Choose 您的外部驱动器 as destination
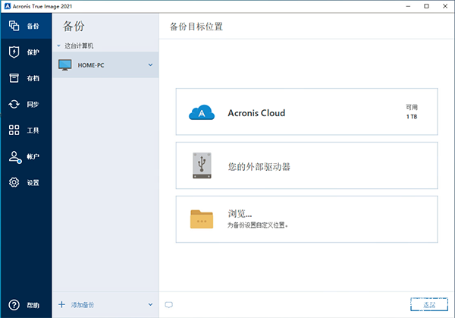Viewport: 455px width, 318px height. pos(306,166)
